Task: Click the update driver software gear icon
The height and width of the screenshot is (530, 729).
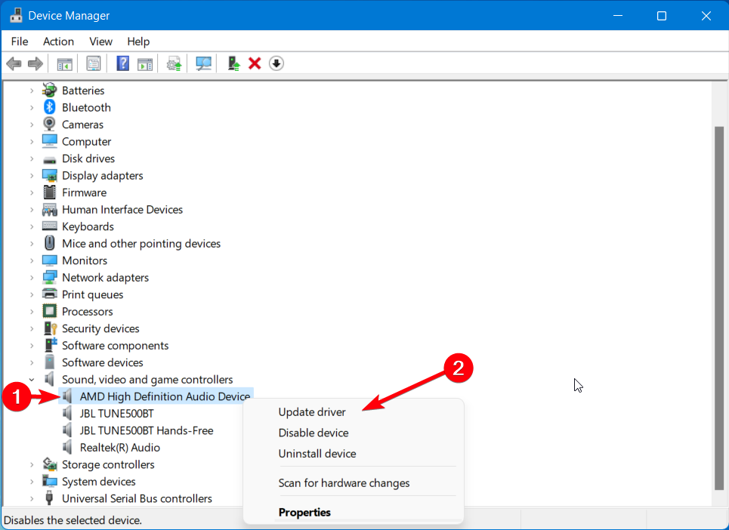Action: pyautogui.click(x=175, y=63)
